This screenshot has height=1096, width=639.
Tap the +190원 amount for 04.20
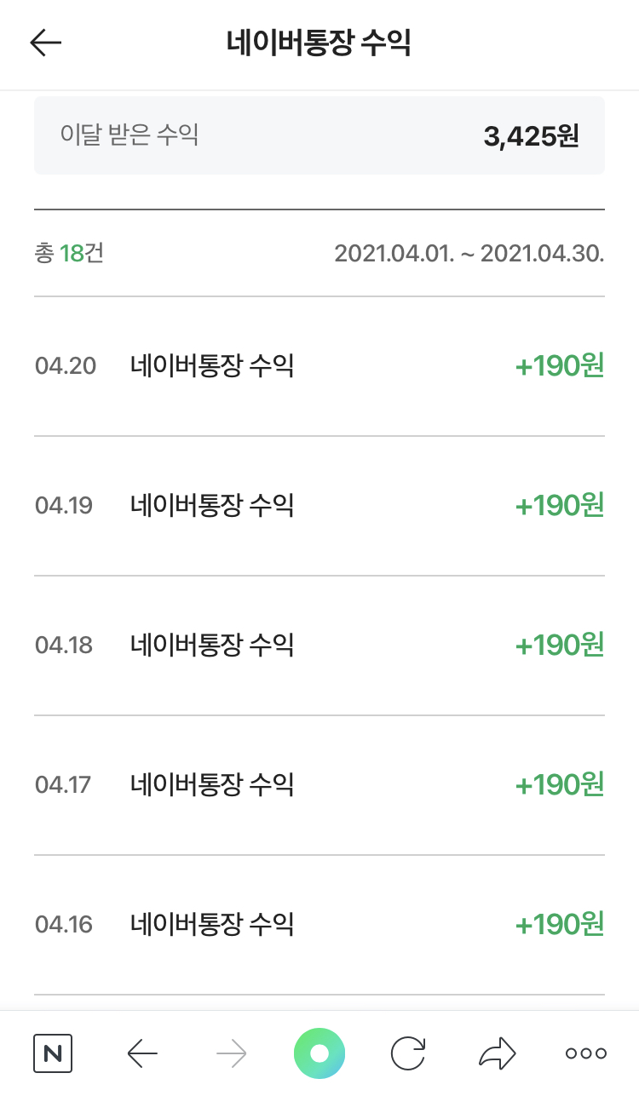click(x=560, y=366)
